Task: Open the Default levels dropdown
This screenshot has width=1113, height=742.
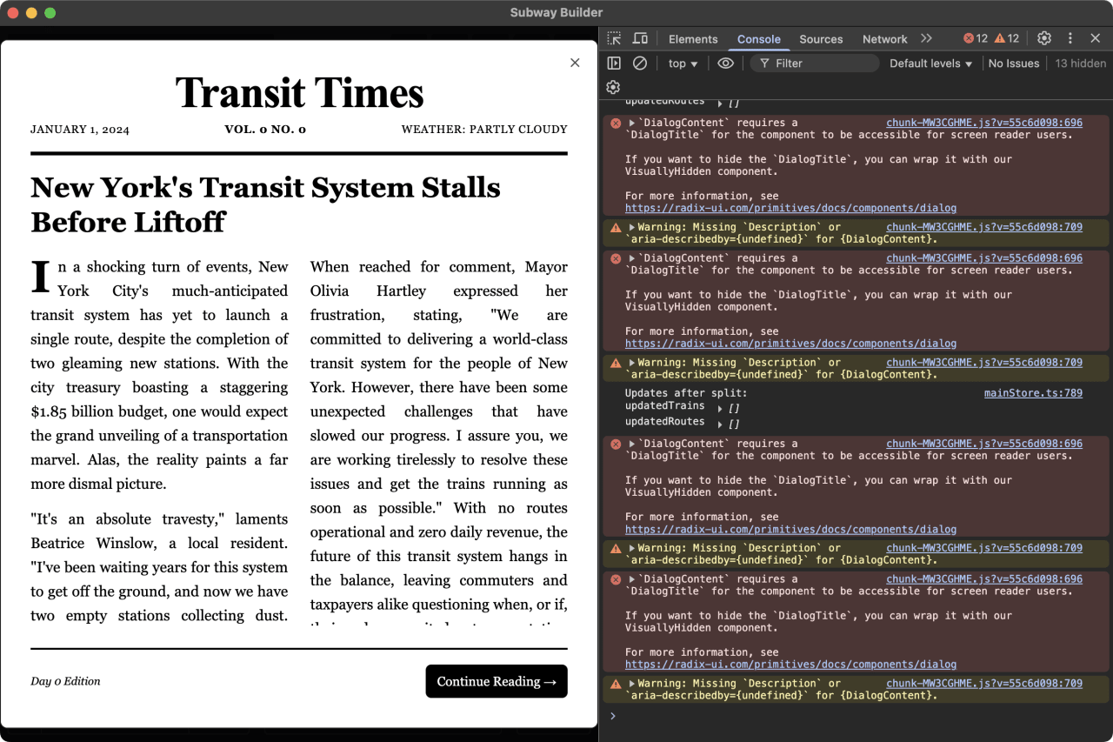Action: pos(930,63)
